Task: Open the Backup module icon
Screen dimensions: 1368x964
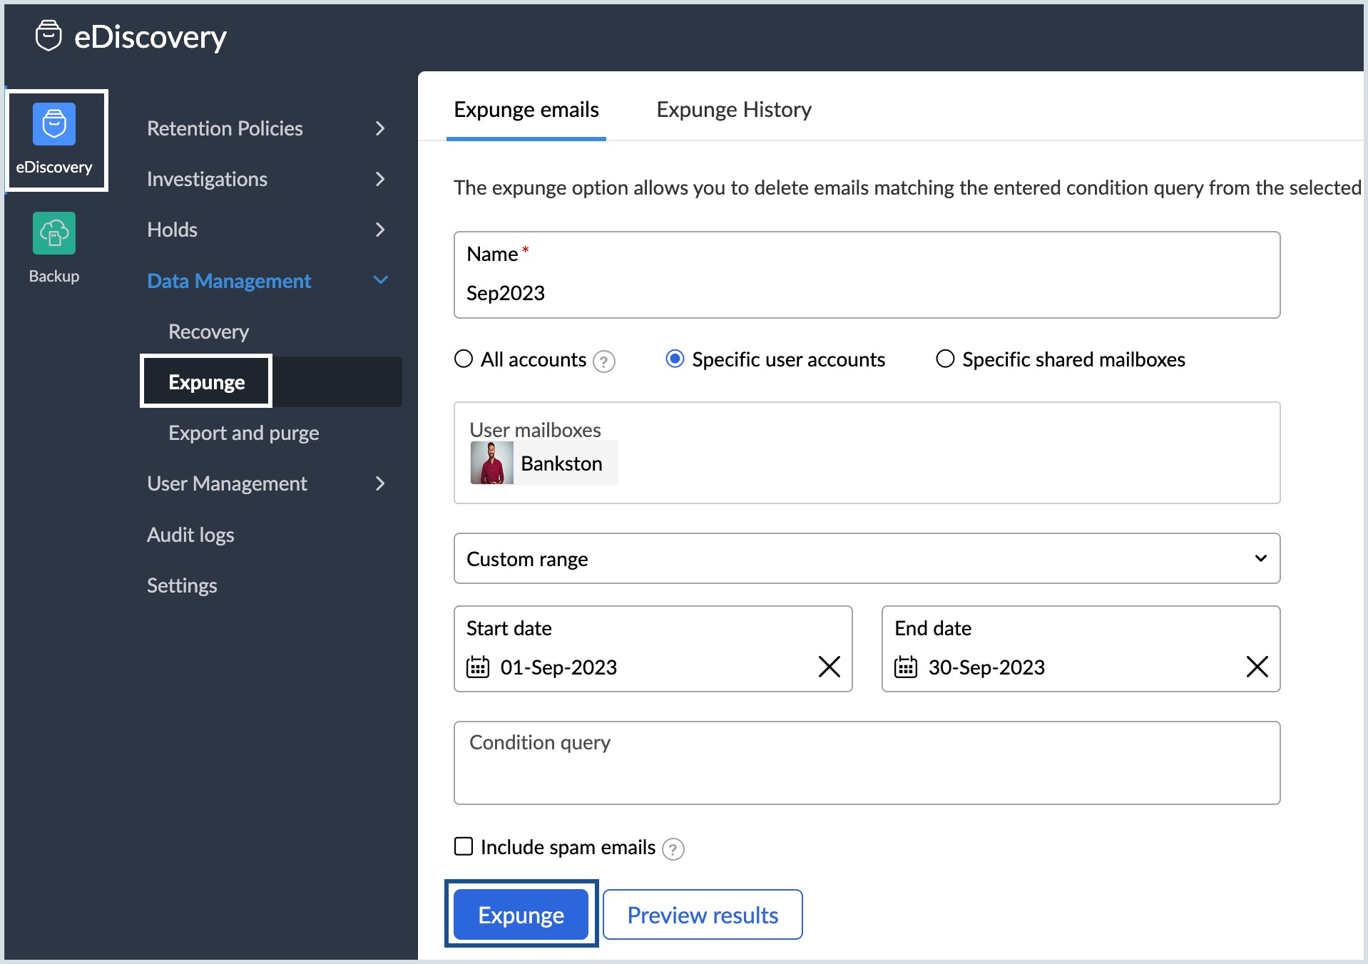Action: (x=54, y=233)
